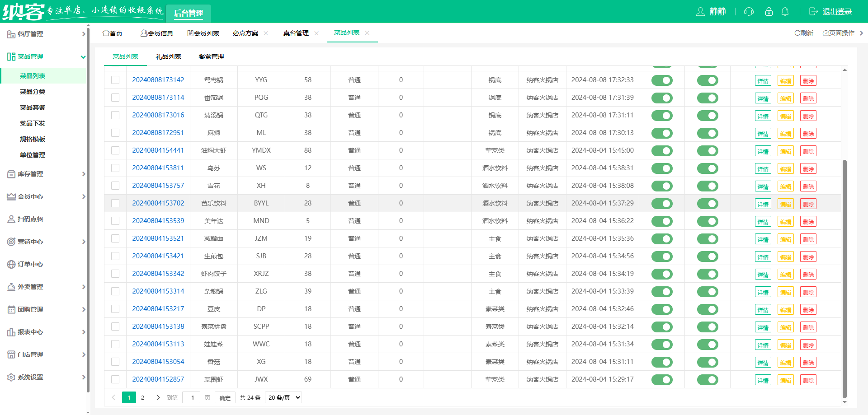Check the checkbox for 麻辣 row
This screenshot has height=415, width=868.
click(x=115, y=132)
